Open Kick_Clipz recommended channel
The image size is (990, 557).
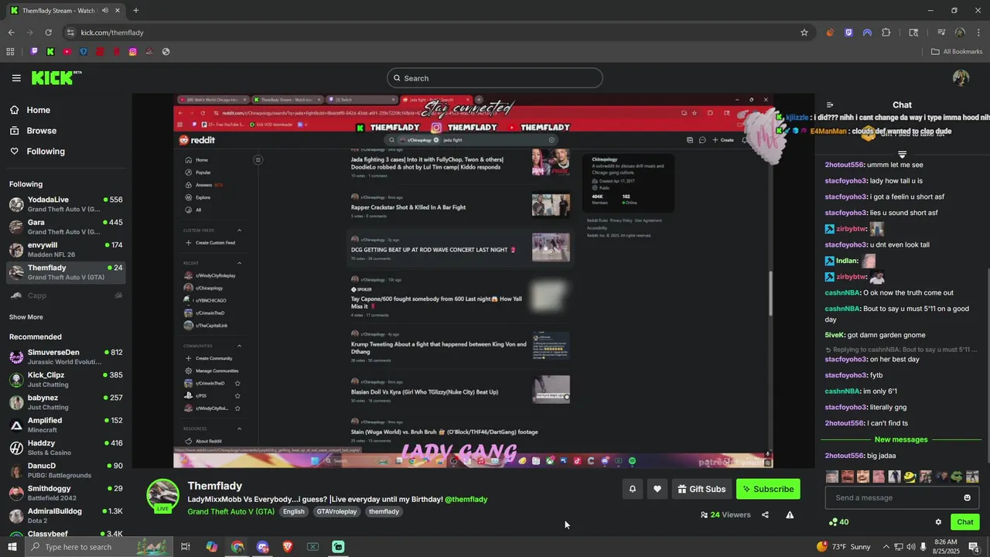click(66, 379)
